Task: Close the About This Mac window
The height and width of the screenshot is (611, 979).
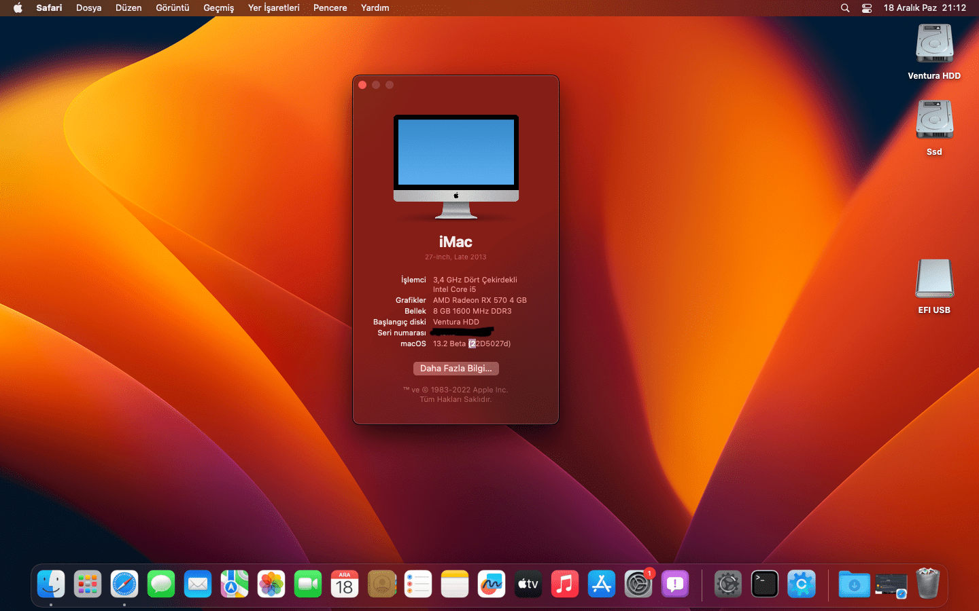Action: [362, 85]
